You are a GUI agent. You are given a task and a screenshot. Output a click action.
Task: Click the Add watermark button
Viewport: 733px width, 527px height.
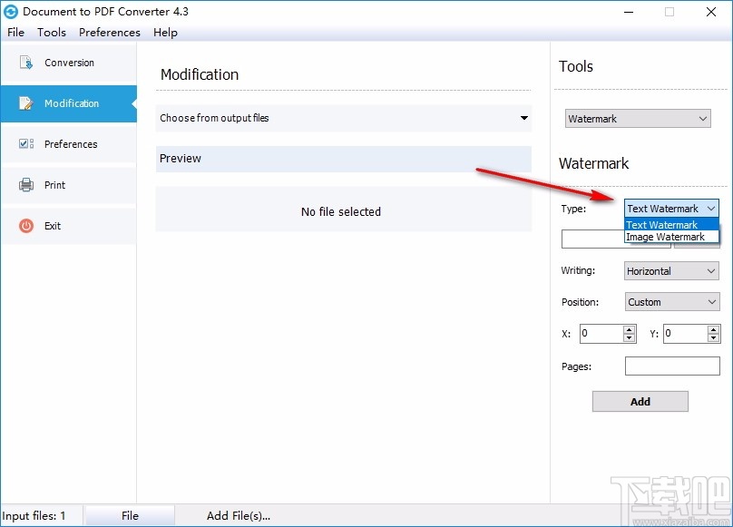pyautogui.click(x=640, y=401)
